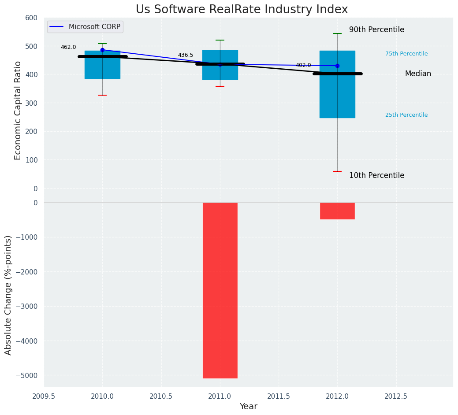Click the Median annotation label
The height and width of the screenshot is (415, 458).
pos(418,74)
